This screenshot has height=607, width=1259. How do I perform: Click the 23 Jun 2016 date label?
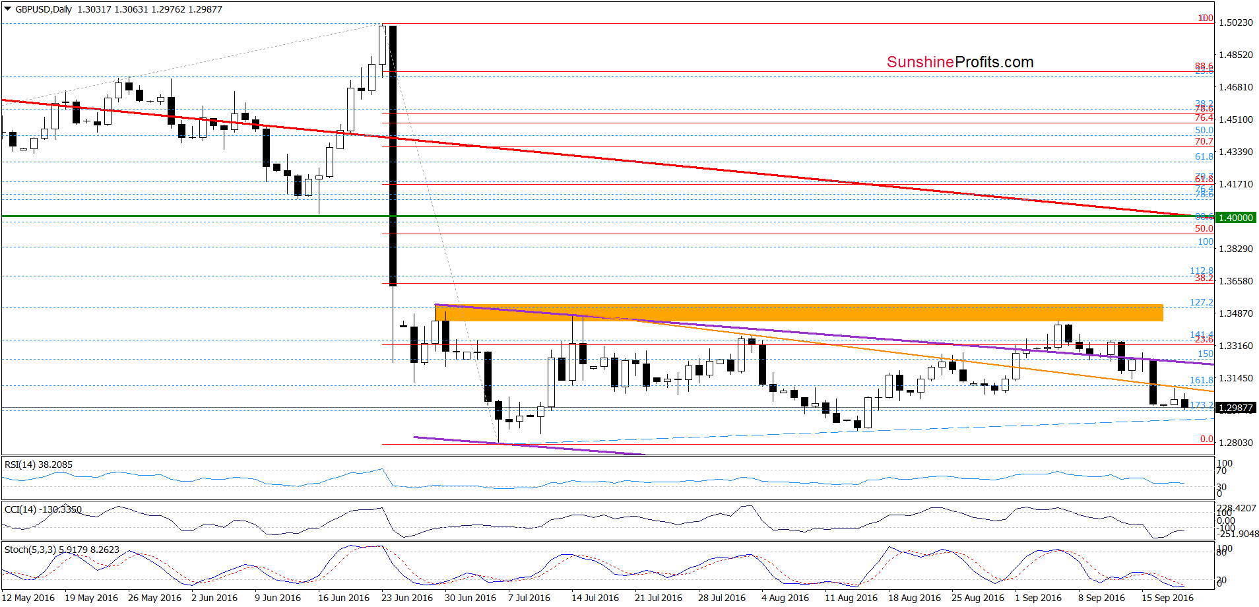[x=407, y=598]
